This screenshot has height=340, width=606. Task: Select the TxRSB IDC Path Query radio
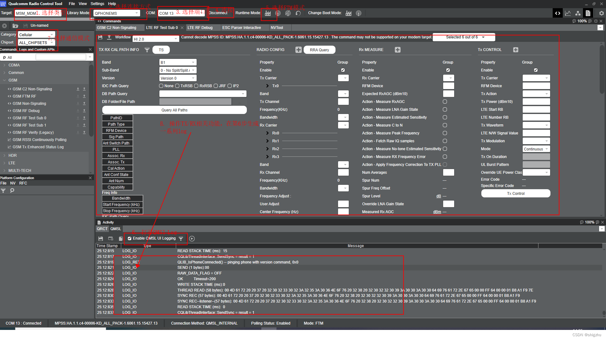coord(177,86)
